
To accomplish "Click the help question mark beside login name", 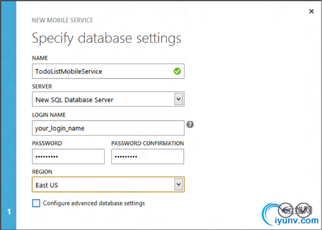I will (x=190, y=125).
